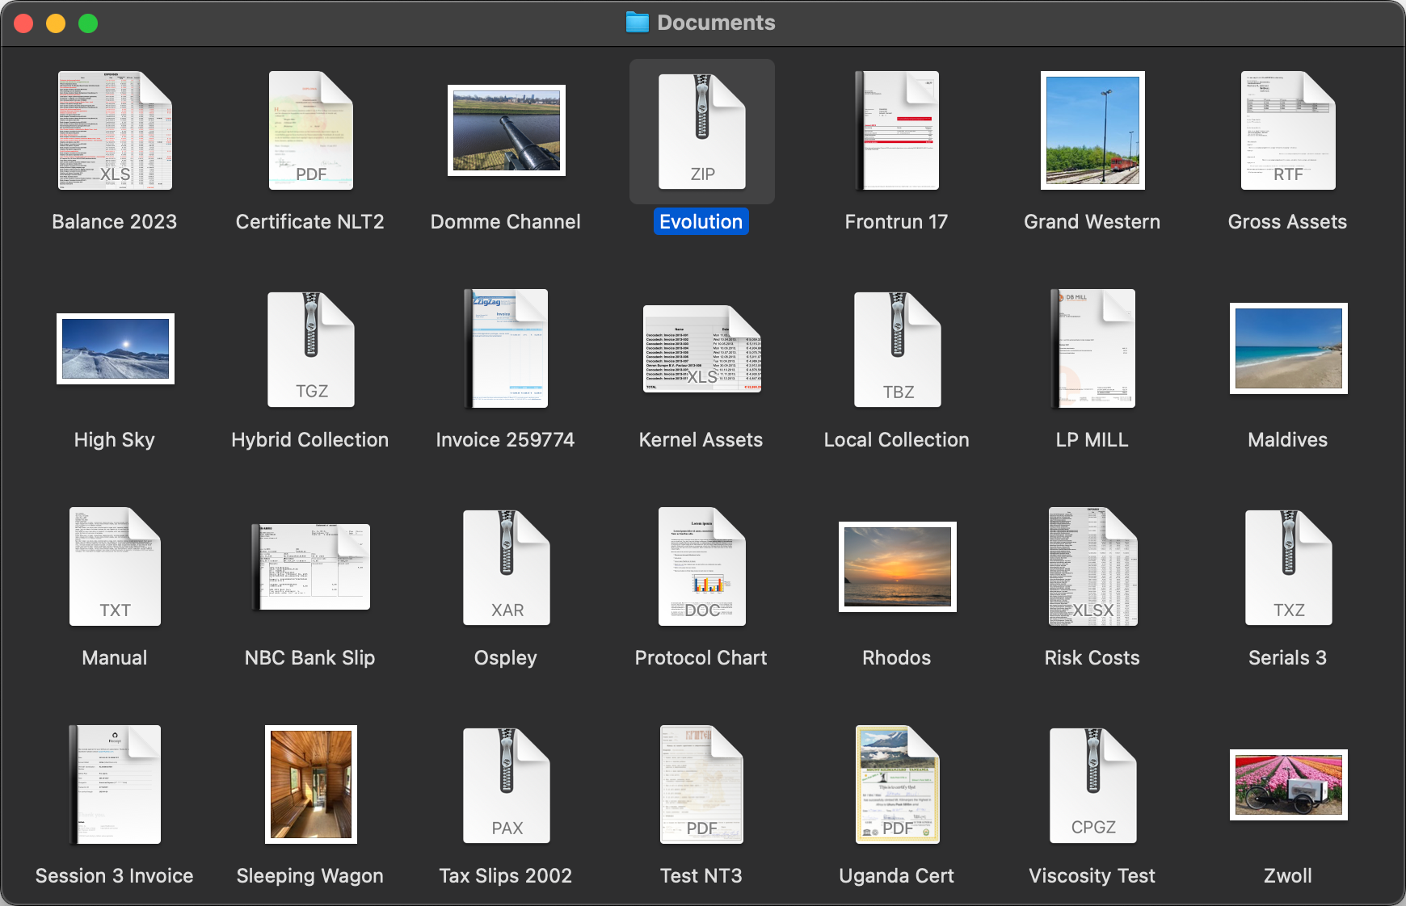The image size is (1406, 906).
Task: Select the Hybrid Collection TGZ archive
Action: click(x=309, y=349)
